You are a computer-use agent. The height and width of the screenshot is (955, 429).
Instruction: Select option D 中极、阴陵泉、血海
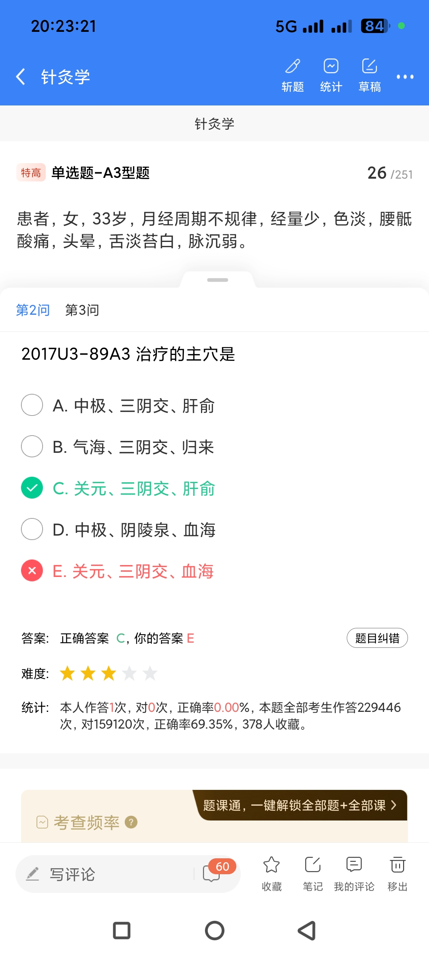[32, 529]
